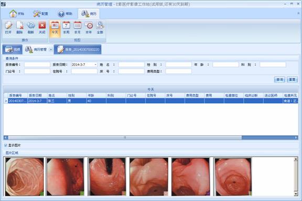The width and height of the screenshot is (302, 201).
Task: Close the 病历管理 tab with its x
Action: (51, 50)
